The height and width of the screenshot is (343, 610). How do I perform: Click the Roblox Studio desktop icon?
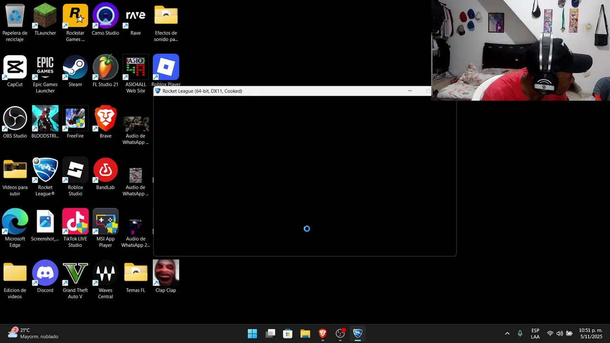pyautogui.click(x=75, y=177)
